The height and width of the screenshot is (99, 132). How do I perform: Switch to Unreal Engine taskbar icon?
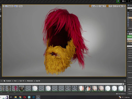(38, 97)
